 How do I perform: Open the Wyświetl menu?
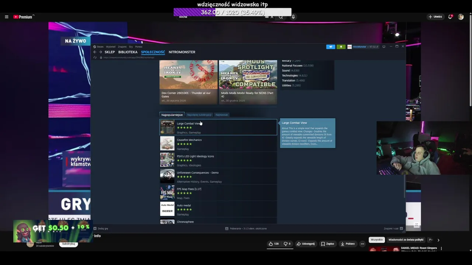111,47
